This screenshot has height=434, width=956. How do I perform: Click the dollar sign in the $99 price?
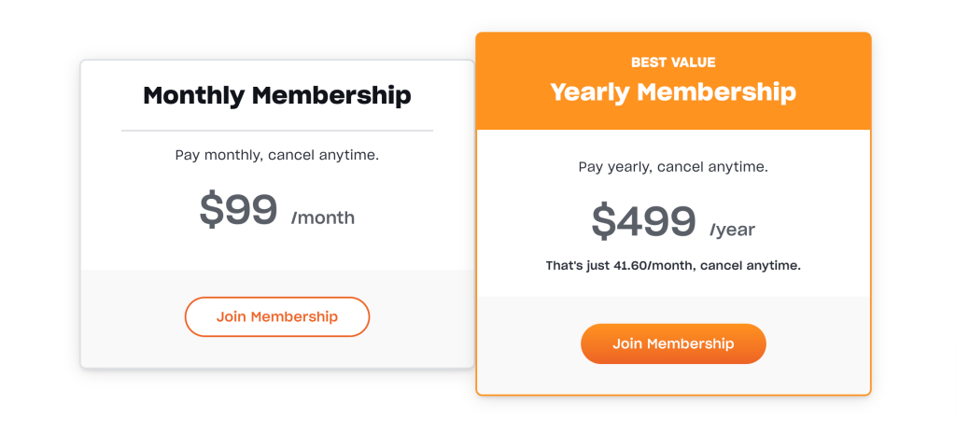[212, 210]
